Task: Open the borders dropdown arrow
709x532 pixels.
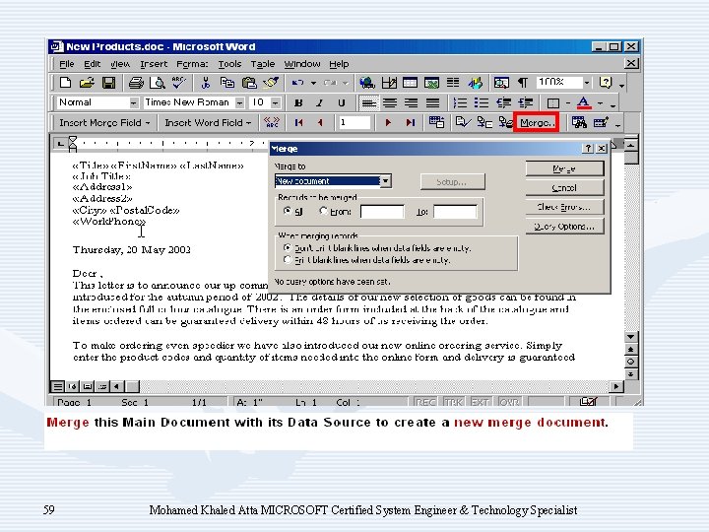Action: tap(568, 103)
